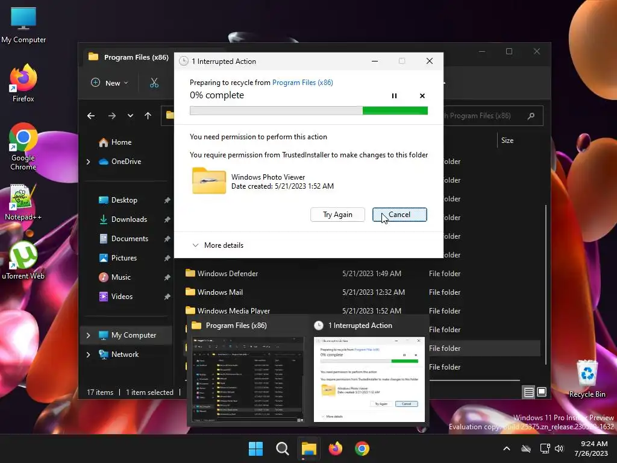
Task: Select Downloads in Quick access
Action: click(129, 219)
